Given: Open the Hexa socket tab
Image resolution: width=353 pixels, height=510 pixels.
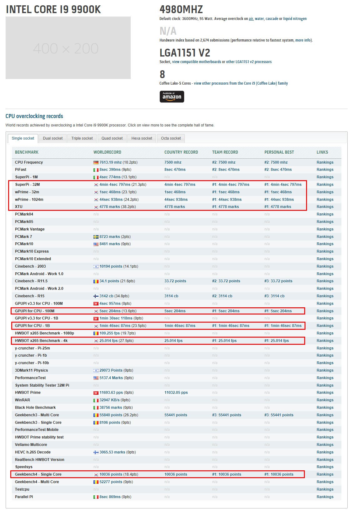Looking at the screenshot, I should tap(142, 138).
